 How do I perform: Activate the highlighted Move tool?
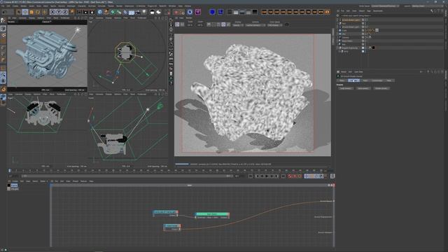(25, 12)
